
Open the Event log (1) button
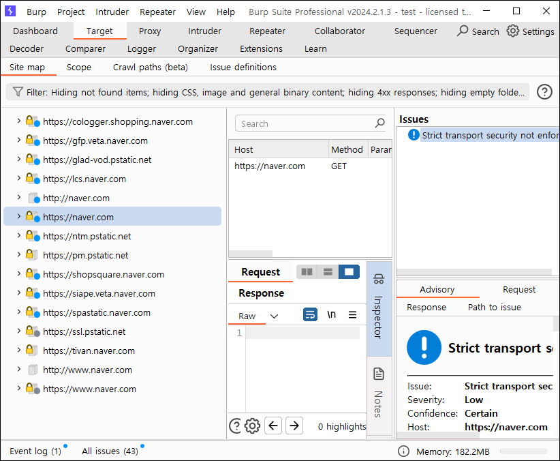pyautogui.click(x=35, y=451)
